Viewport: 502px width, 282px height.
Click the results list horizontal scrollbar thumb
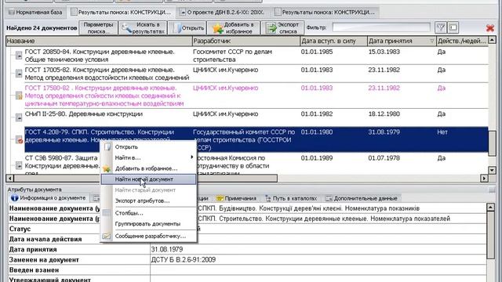[146, 179]
